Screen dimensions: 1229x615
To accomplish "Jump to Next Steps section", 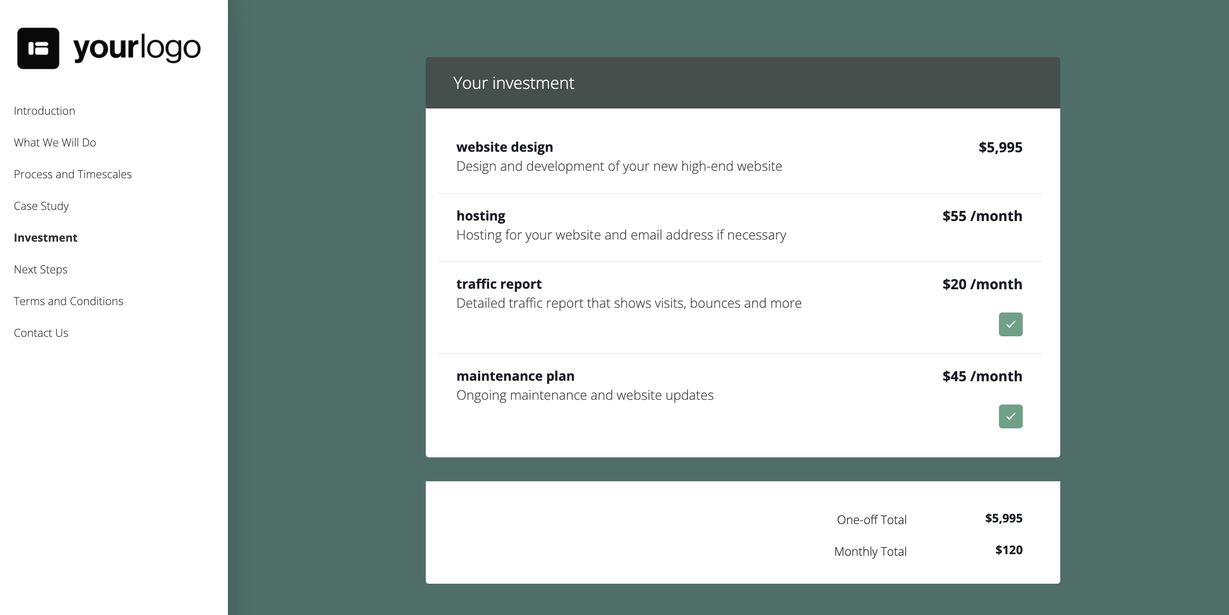I will (x=41, y=270).
